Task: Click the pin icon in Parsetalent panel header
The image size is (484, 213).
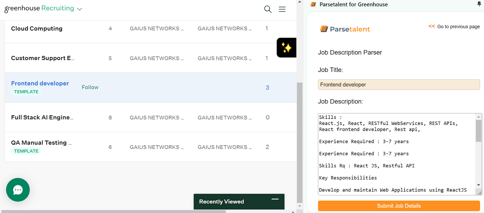Action: point(479,4)
